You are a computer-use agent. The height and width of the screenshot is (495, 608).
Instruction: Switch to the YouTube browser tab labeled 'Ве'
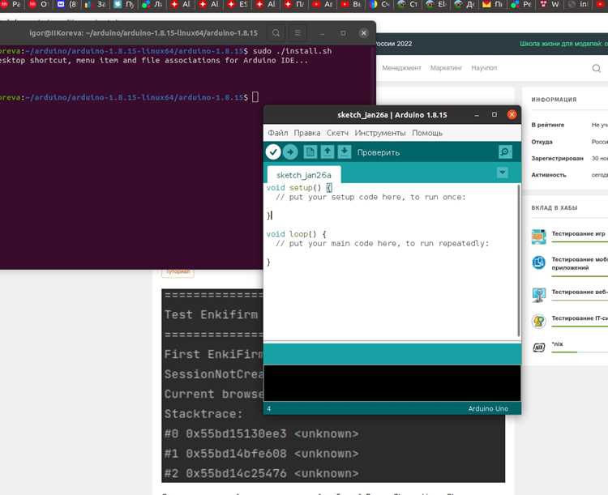[351, 4]
